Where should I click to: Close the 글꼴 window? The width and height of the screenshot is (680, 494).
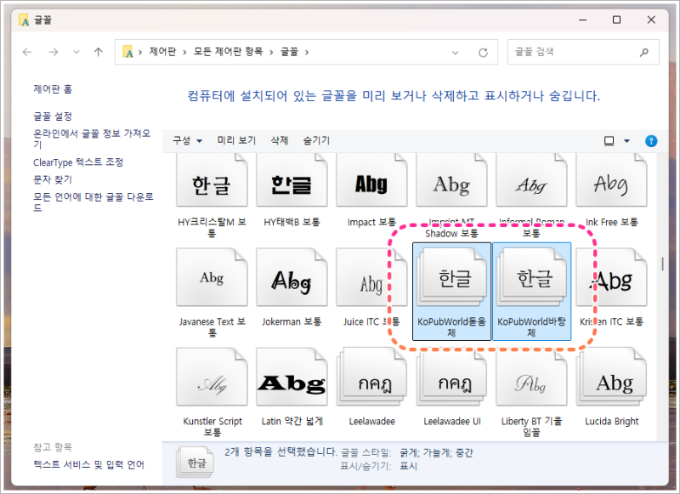(651, 20)
